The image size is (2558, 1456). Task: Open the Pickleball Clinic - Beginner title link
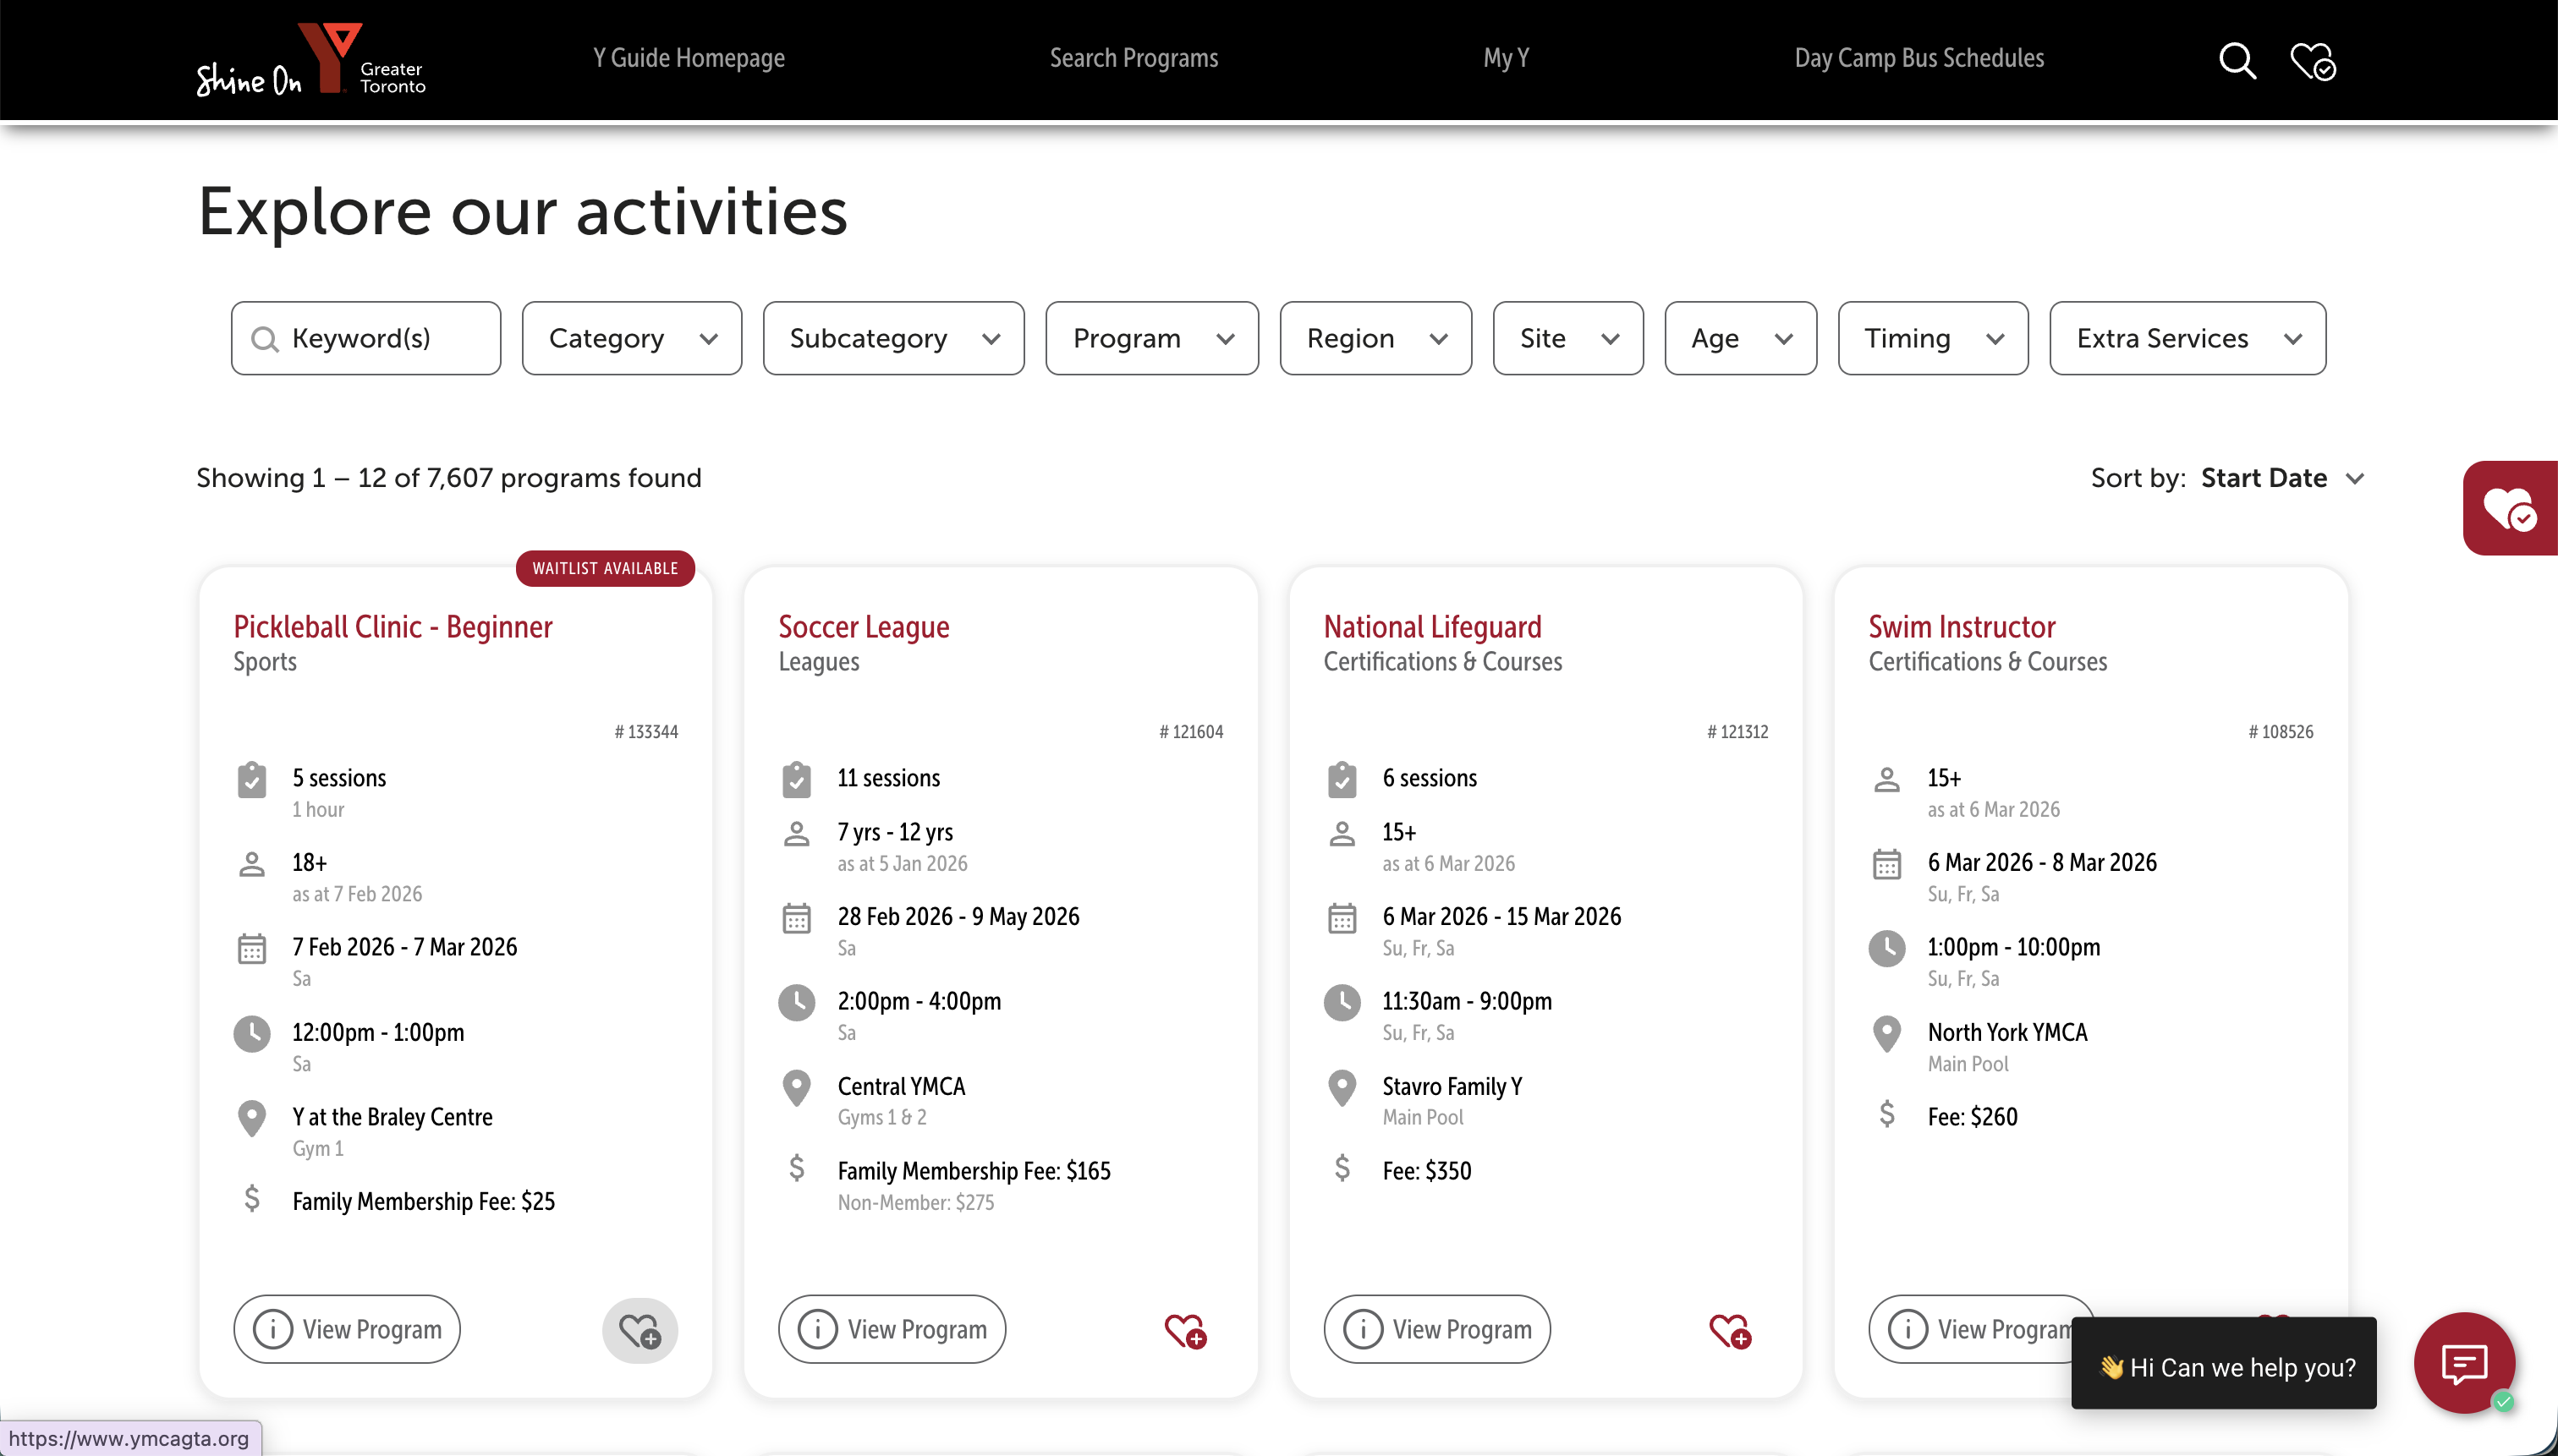(x=392, y=627)
